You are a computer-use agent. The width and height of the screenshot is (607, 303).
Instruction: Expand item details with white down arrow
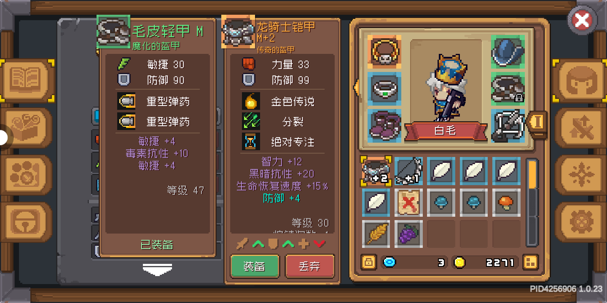click(x=157, y=269)
